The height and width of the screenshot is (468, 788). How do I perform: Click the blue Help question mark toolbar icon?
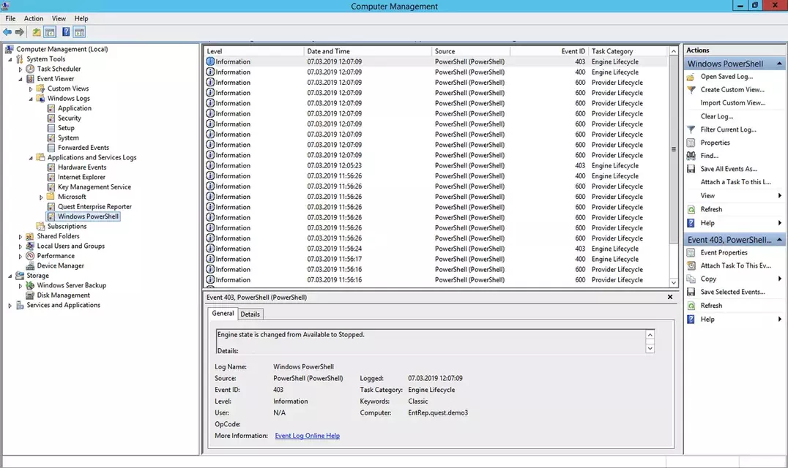click(66, 32)
